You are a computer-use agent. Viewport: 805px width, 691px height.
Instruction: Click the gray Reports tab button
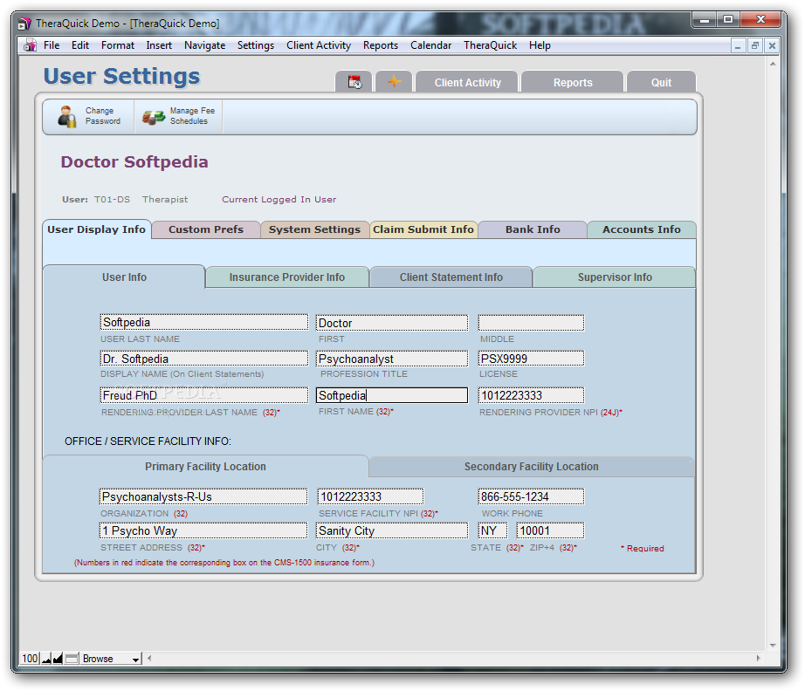(x=573, y=82)
